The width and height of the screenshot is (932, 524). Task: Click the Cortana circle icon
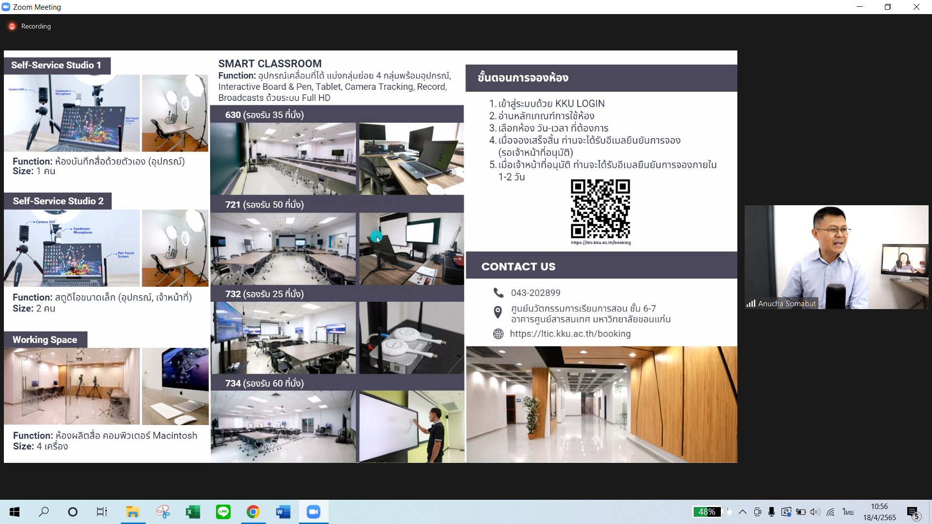73,512
